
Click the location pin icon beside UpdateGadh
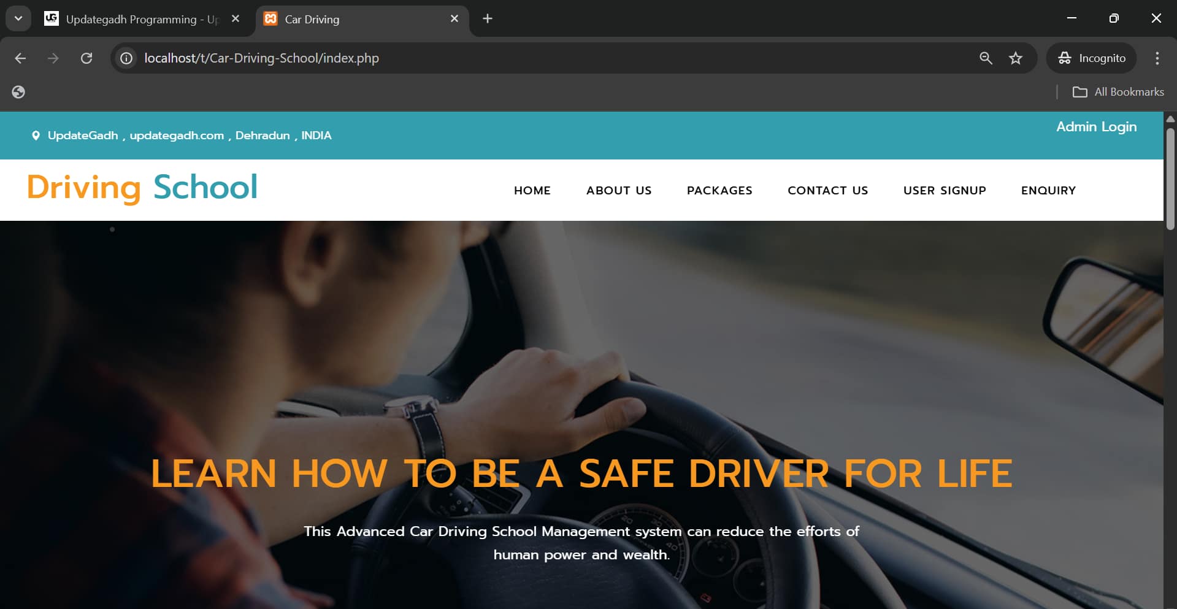(36, 136)
